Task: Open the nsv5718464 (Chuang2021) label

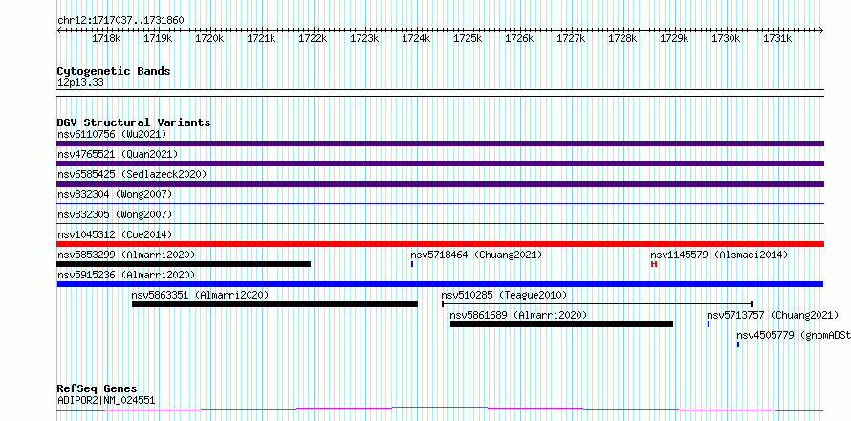Action: [x=476, y=255]
